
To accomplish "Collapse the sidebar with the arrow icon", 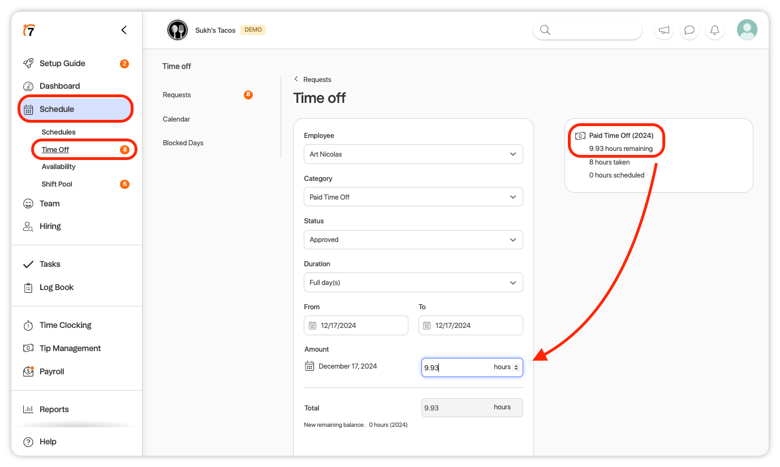I will (x=124, y=30).
